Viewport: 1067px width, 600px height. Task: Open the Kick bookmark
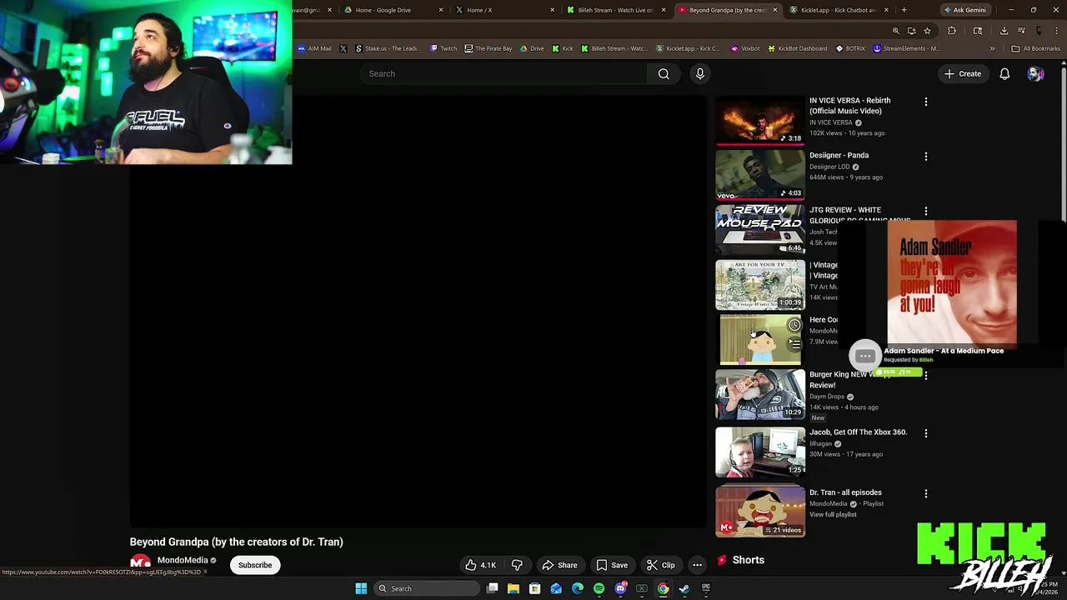(563, 48)
